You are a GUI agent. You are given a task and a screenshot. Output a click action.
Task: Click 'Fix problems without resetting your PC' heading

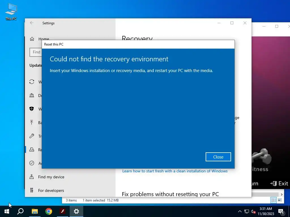(170, 194)
